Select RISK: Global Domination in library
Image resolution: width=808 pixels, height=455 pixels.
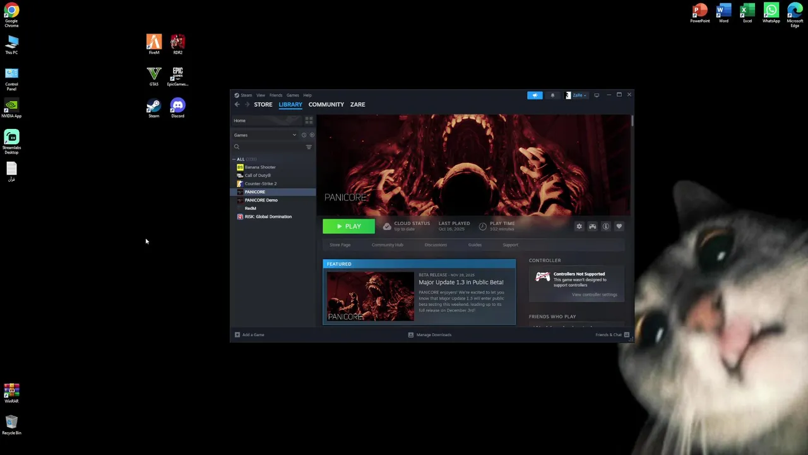coord(273,216)
